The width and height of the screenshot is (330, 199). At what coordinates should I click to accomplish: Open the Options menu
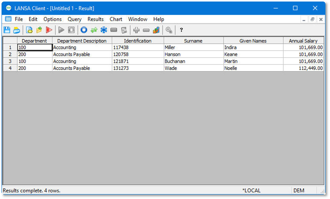pos(53,19)
